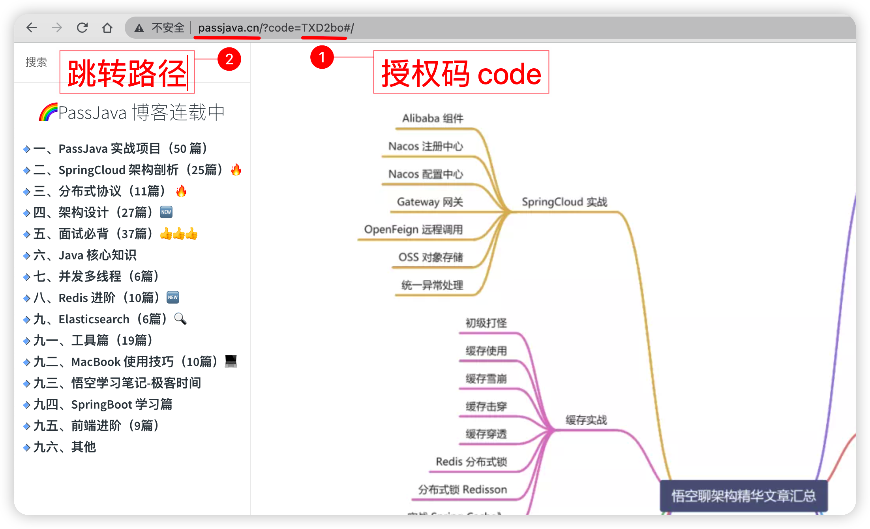Click the magnifier emoji next to Elasticsearch
This screenshot has height=529, width=870.
tap(180, 319)
